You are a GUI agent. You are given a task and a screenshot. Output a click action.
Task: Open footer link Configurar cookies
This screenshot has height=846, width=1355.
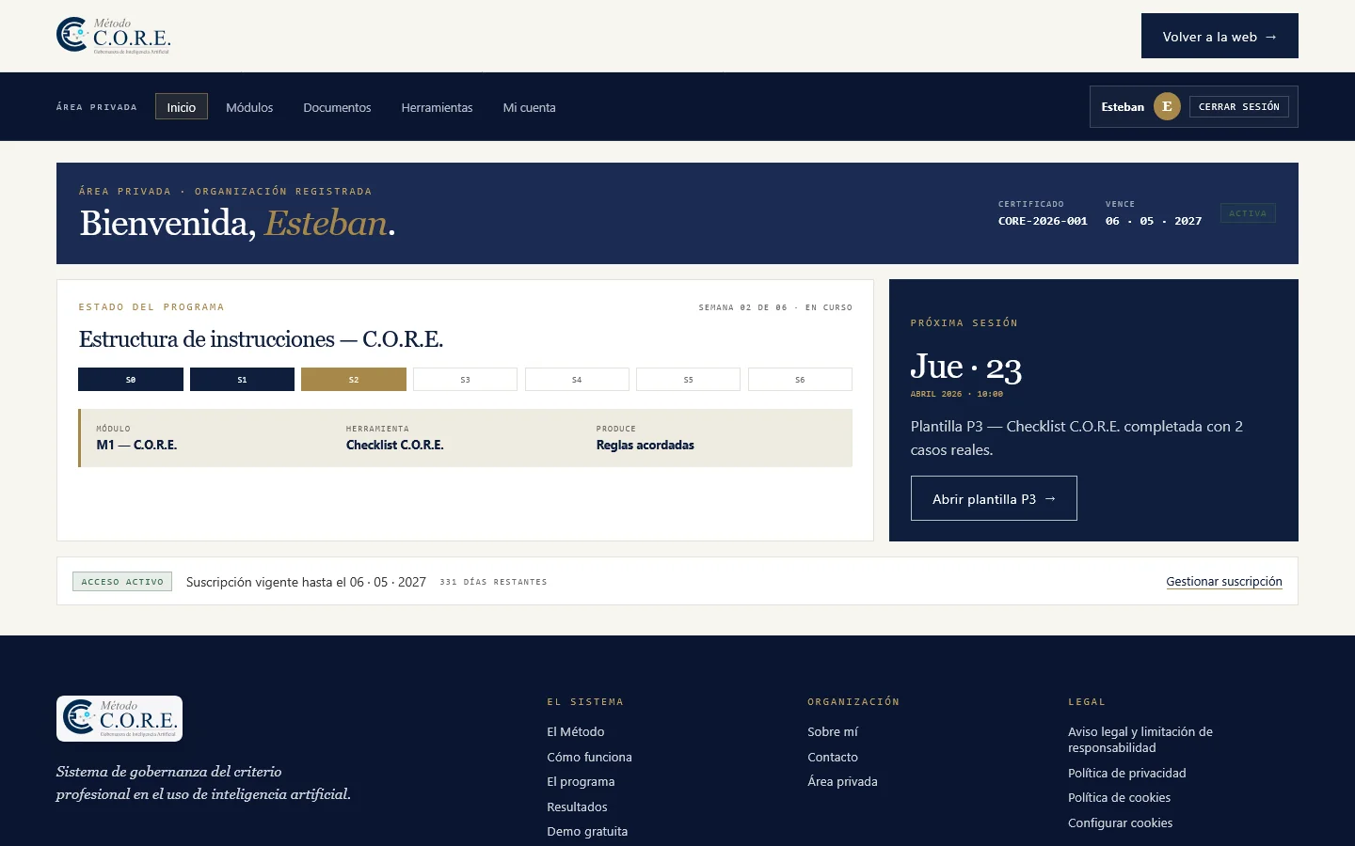pyautogui.click(x=1121, y=822)
